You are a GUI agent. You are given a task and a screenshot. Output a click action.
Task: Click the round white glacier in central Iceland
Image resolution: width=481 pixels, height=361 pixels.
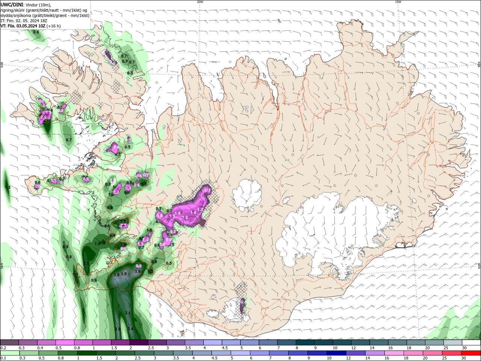click(247, 195)
